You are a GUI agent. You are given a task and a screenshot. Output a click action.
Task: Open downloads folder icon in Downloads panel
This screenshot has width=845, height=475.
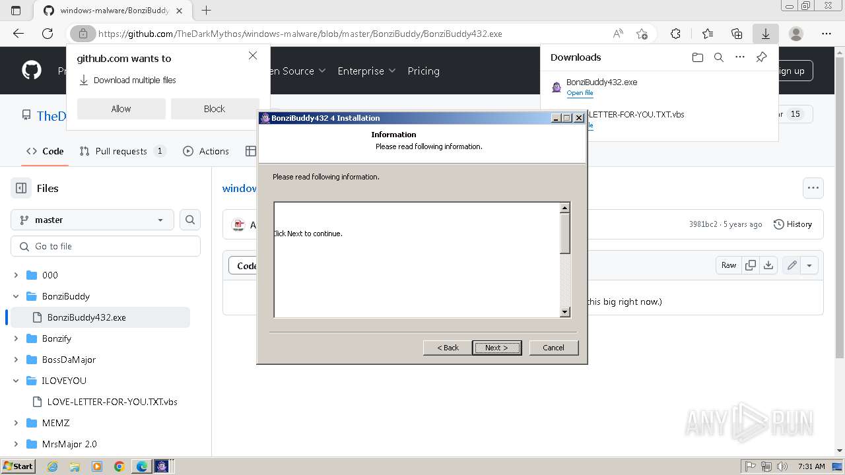[x=698, y=57]
